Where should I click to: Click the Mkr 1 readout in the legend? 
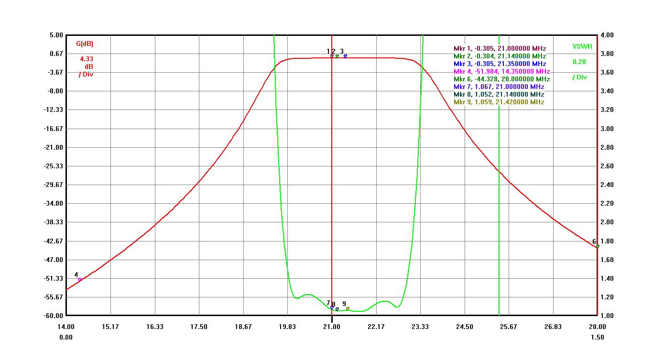coord(500,48)
